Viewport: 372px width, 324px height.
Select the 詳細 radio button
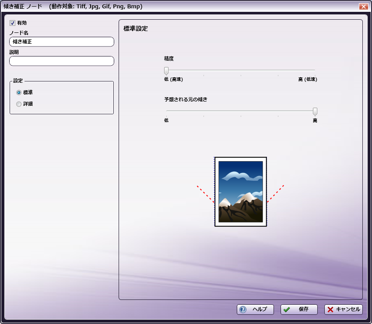click(x=19, y=104)
